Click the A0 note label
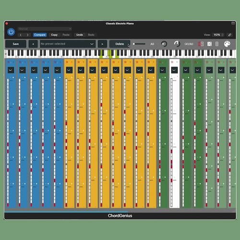Viewport: 240px width, 240px height. pyautogui.click(x=152, y=44)
